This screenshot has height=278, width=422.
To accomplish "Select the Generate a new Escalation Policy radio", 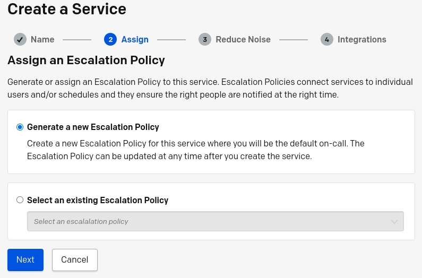I will (20, 127).
